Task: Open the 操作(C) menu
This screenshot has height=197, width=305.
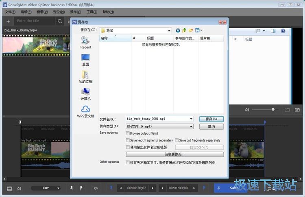Action: click(76, 12)
